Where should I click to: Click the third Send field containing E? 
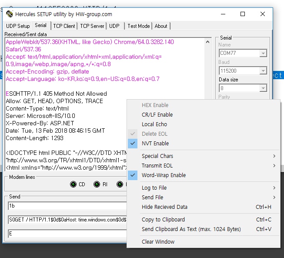67,234
